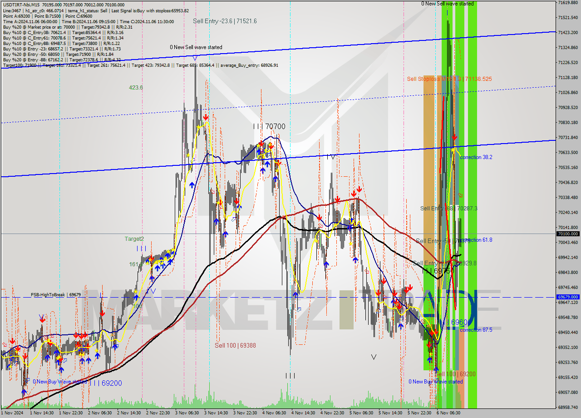
Task: Click the 71026.860 price axis value
Action: click(568, 93)
